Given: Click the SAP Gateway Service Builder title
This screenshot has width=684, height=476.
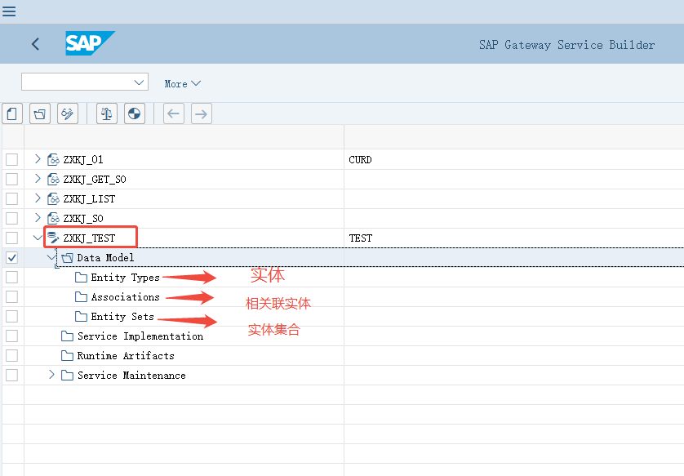Looking at the screenshot, I should (566, 45).
